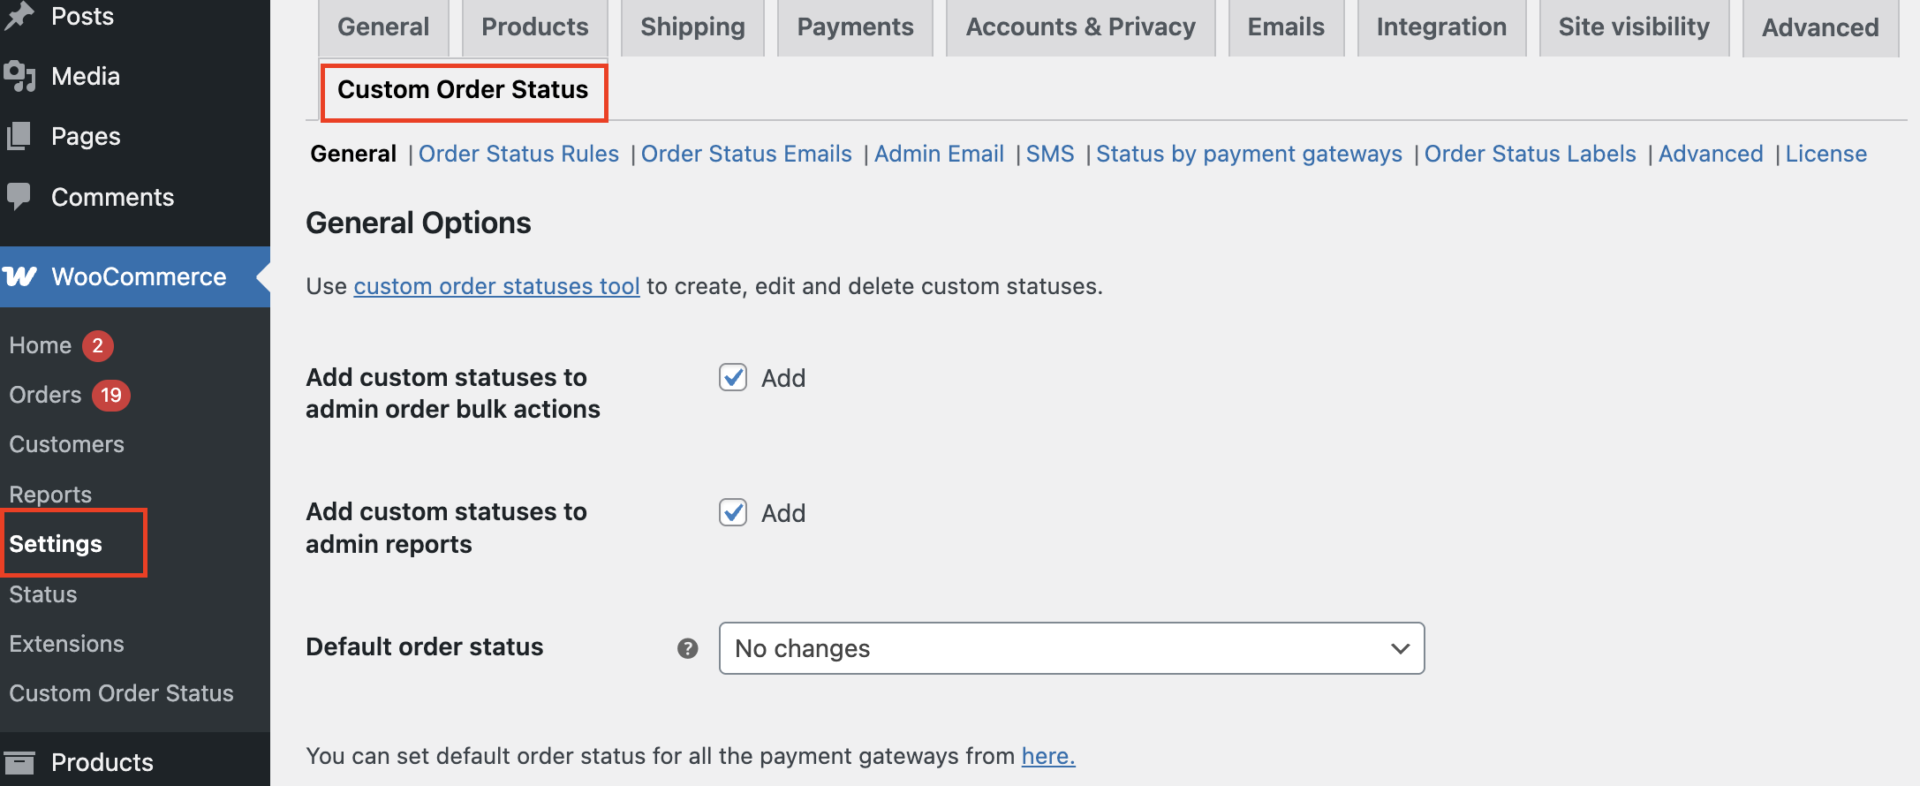Viewport: 1920px width, 786px height.
Task: Toggle Add checkbox for admin order bulk actions
Action: (x=733, y=377)
